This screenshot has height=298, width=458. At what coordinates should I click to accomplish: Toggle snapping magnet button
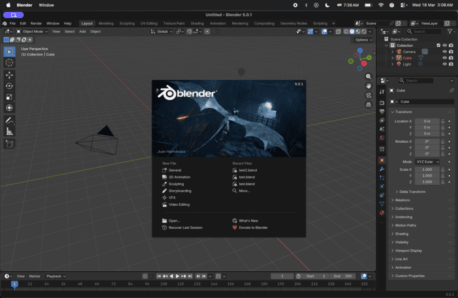(189, 32)
